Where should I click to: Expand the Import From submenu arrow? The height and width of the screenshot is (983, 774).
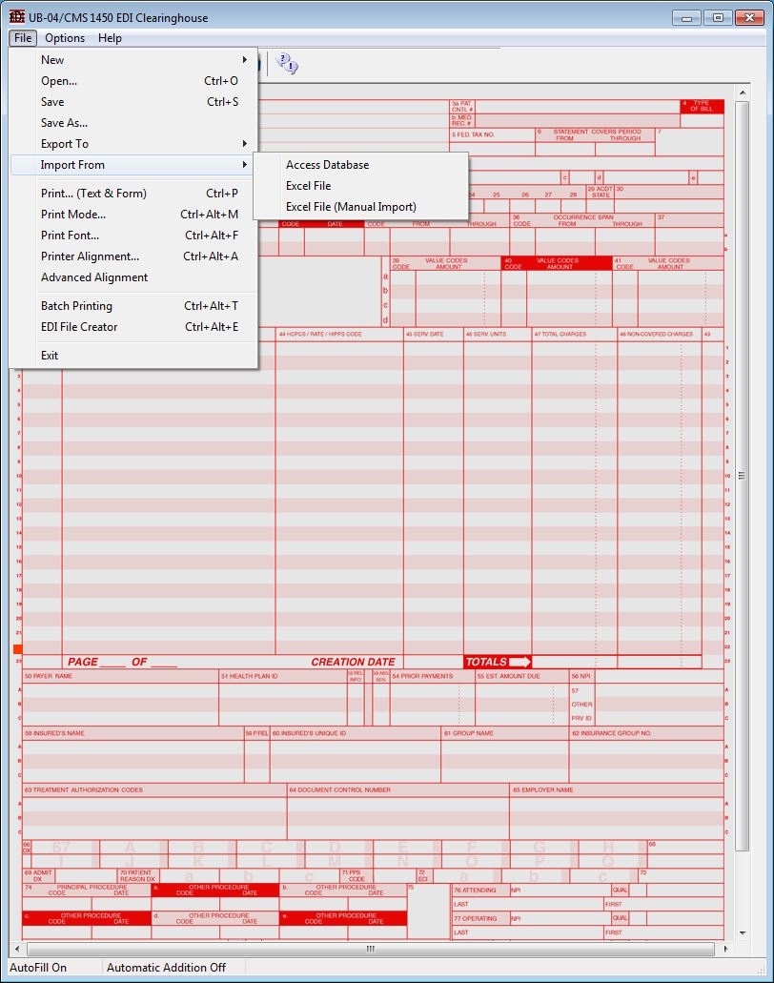(244, 165)
